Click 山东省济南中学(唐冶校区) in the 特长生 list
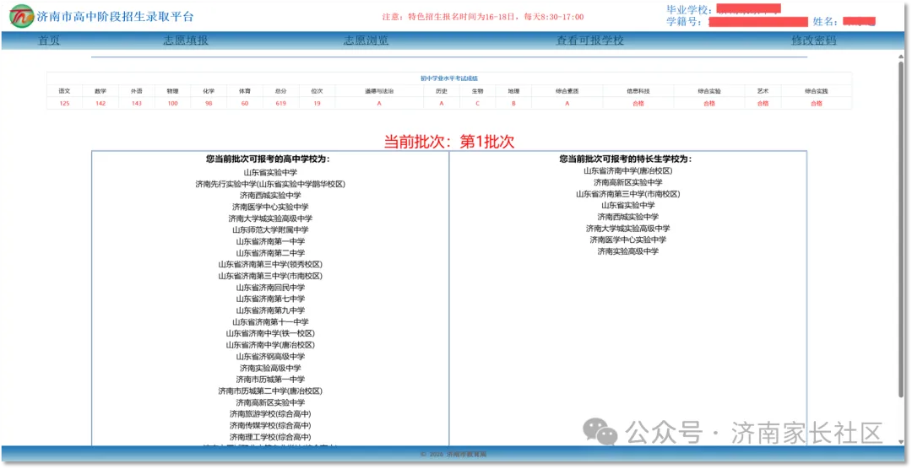This screenshot has width=912, height=469. click(627, 171)
